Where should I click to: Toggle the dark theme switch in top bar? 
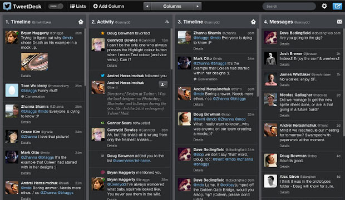point(56,6)
